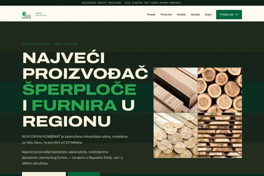Click the arrow icon in Pošalji upit
Viewport: 264px width, 176px height.
[x=236, y=15]
